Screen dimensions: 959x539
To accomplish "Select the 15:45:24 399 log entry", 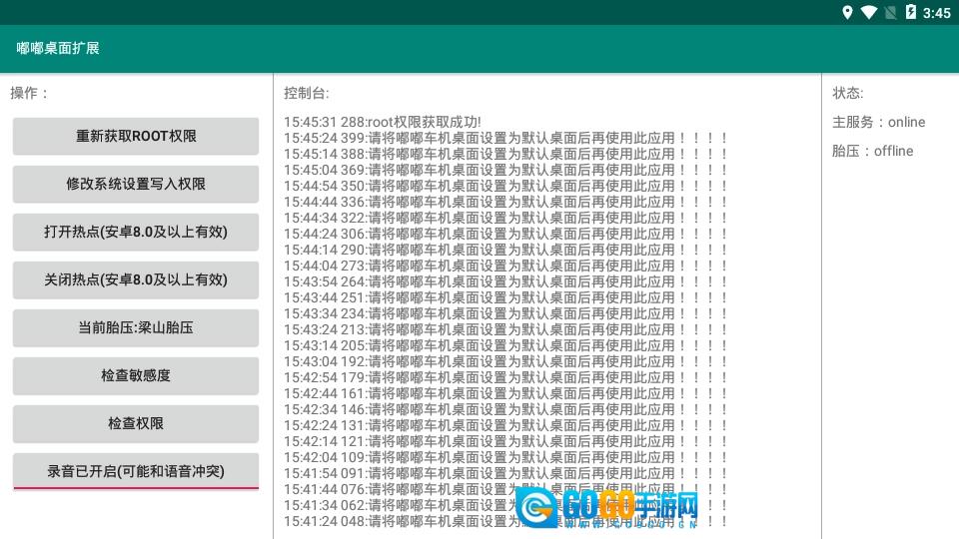I will 505,138.
